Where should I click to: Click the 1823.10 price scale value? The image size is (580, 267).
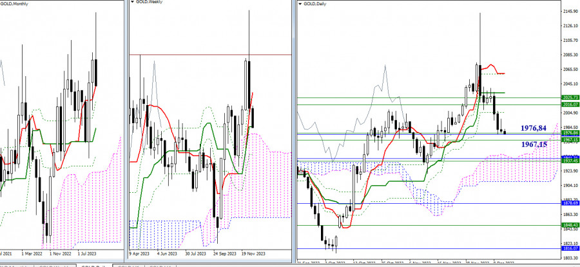pos(571,243)
